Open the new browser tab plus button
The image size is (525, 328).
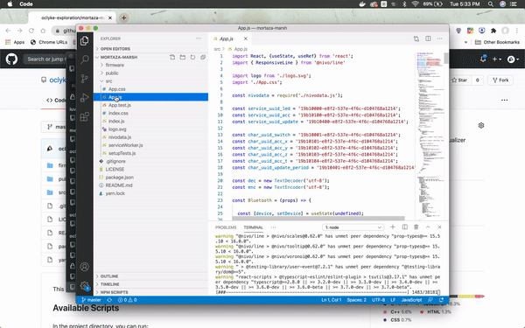coord(123,17)
